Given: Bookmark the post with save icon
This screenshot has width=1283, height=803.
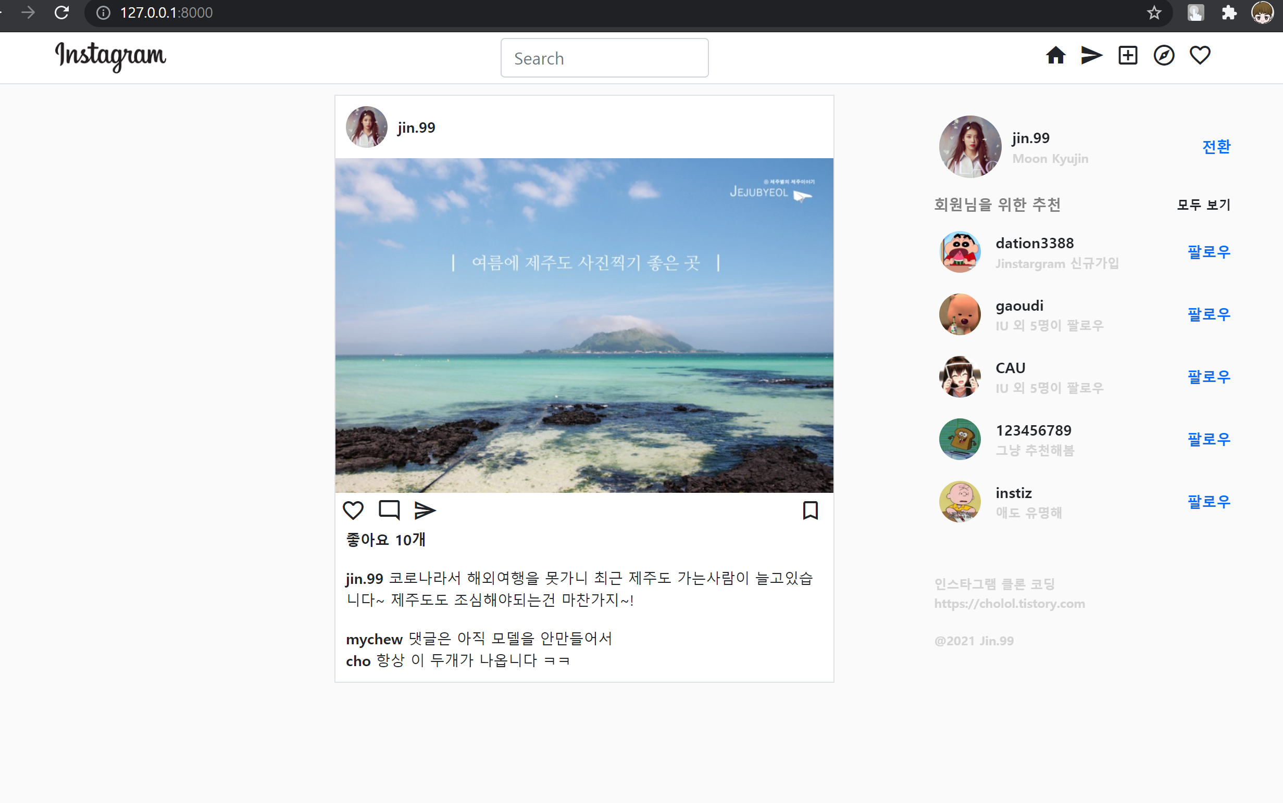Looking at the screenshot, I should pos(810,511).
